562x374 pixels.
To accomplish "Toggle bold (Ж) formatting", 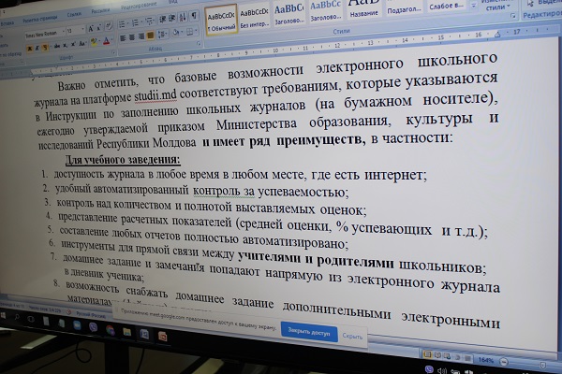I will [x=29, y=49].
